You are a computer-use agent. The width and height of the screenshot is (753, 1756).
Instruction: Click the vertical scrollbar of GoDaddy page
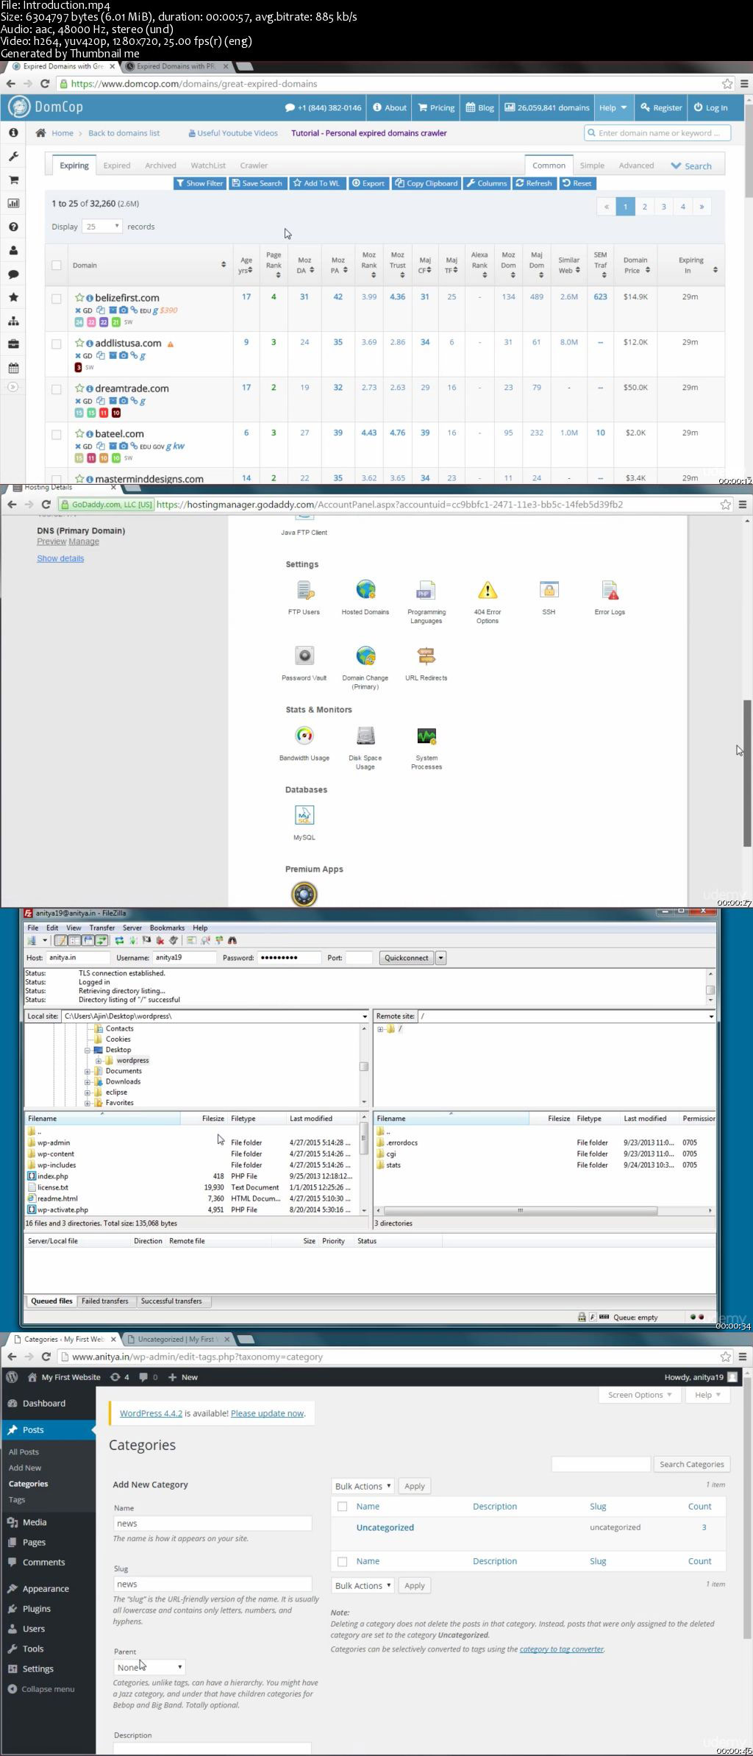(747, 772)
